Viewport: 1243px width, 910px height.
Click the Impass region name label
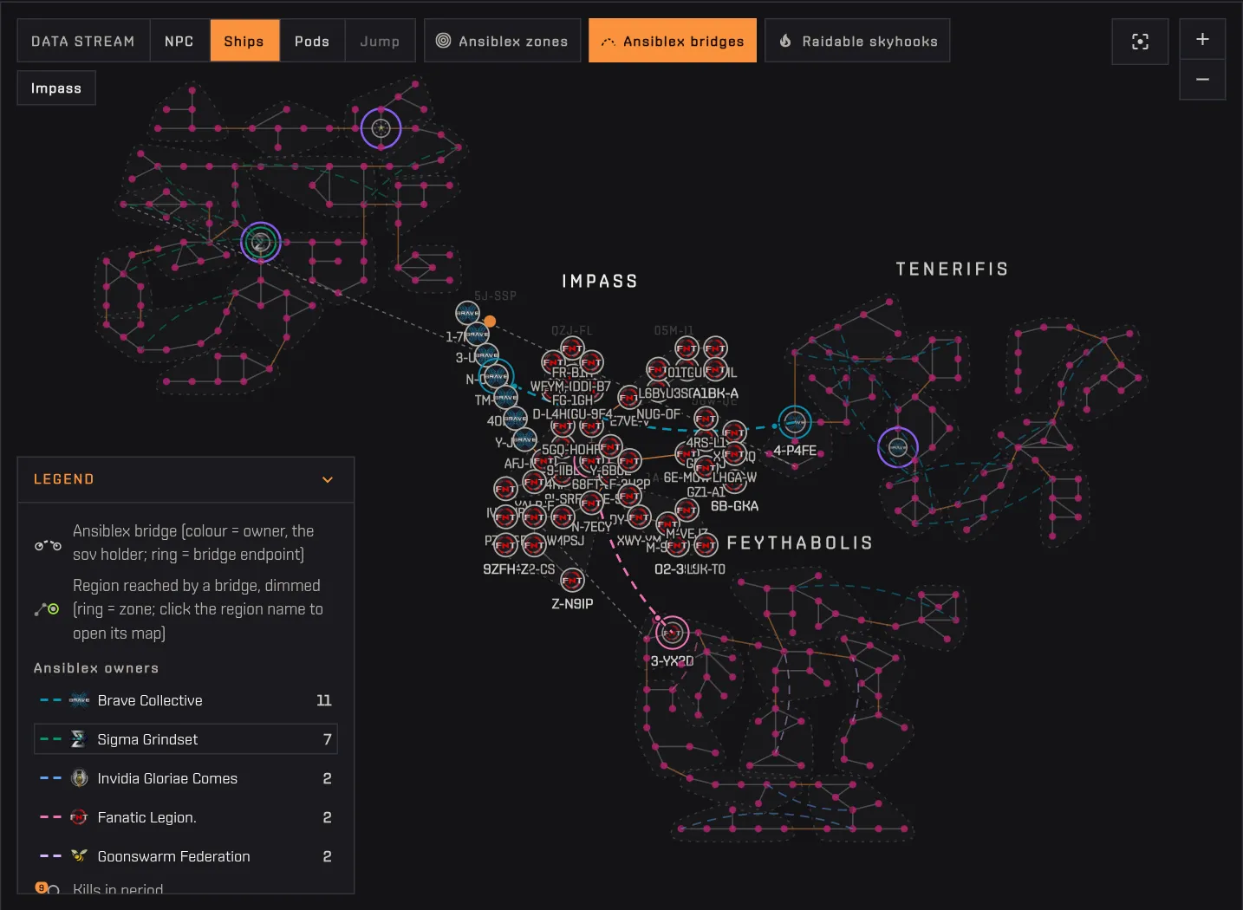pyautogui.click(x=600, y=281)
